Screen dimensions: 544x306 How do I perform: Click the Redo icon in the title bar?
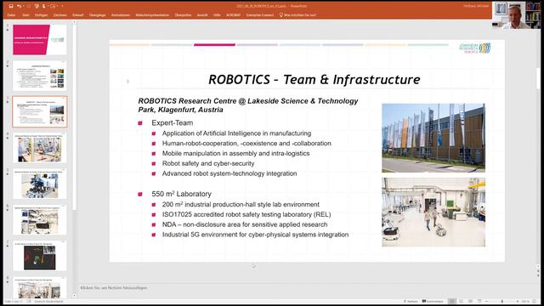28,6
